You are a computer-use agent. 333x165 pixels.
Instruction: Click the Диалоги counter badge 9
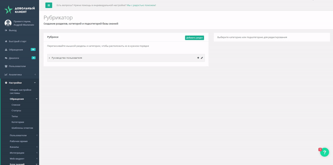[x=34, y=58]
